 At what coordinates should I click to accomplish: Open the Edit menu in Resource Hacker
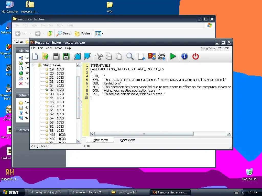40,48
